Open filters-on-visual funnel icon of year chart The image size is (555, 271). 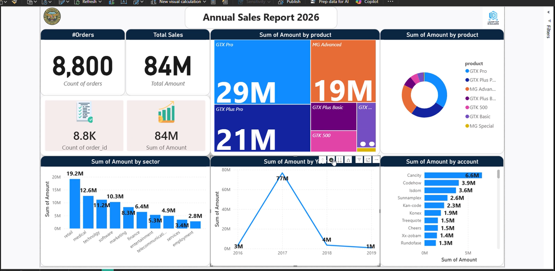click(359, 160)
